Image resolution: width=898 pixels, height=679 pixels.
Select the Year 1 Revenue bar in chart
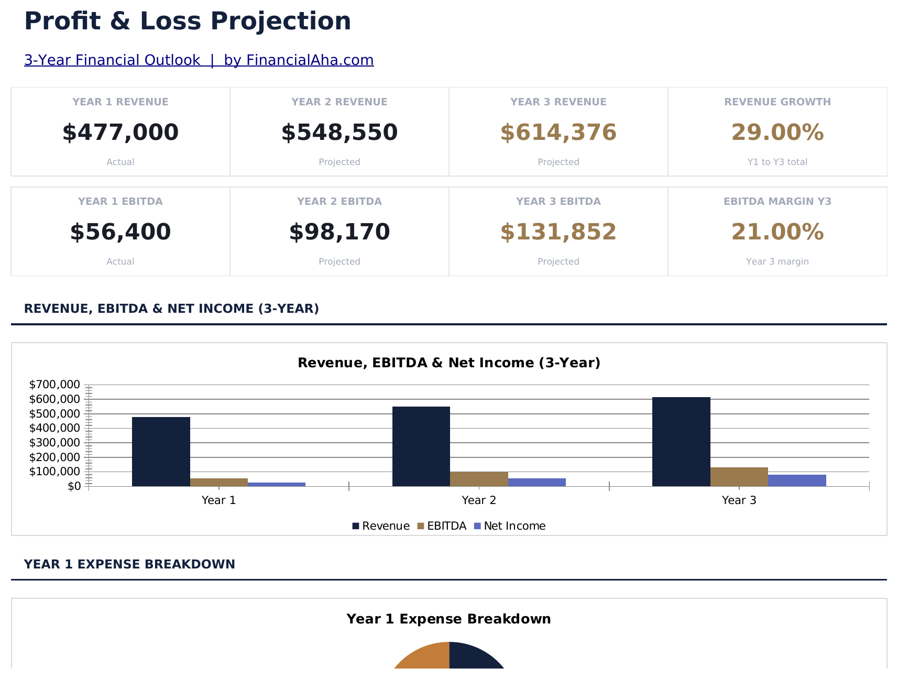161,452
